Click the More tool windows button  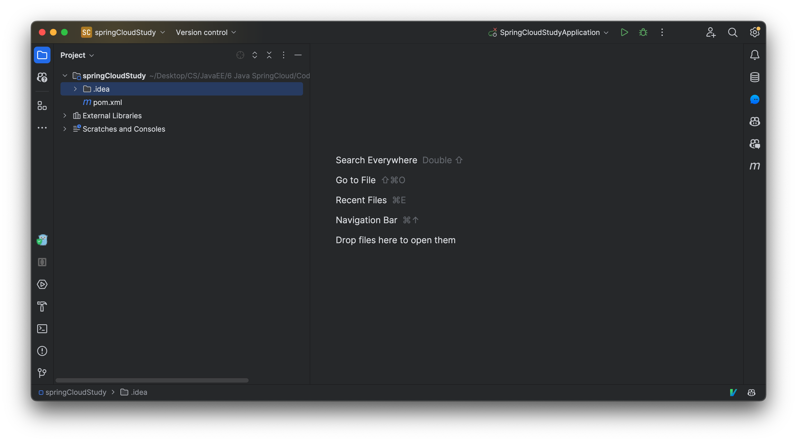[x=42, y=127]
